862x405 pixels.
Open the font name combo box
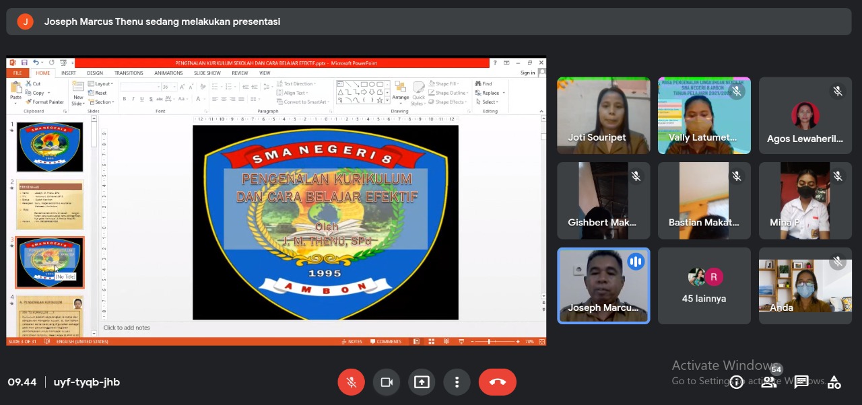(140, 87)
